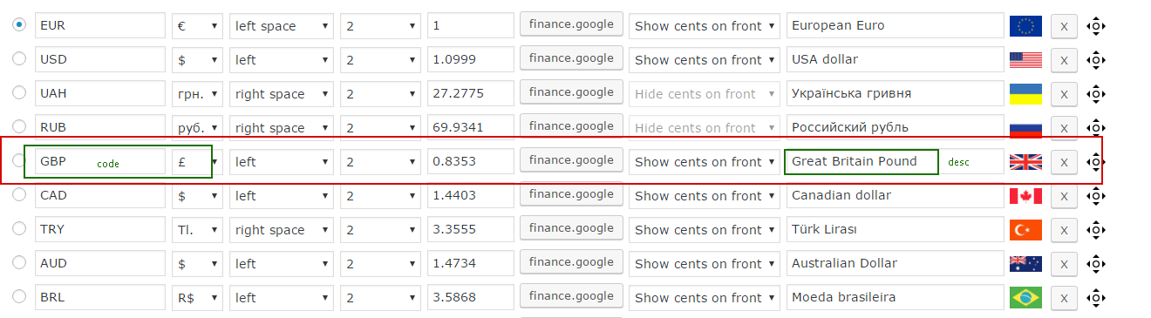Grab the move handle on the USD row

pyautogui.click(x=1096, y=60)
